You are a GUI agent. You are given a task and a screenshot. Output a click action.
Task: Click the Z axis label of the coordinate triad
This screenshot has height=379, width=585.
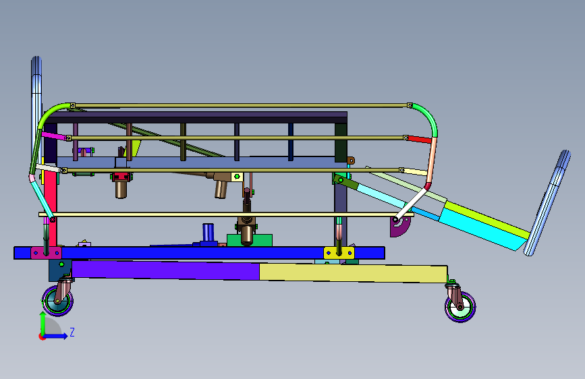point(72,332)
